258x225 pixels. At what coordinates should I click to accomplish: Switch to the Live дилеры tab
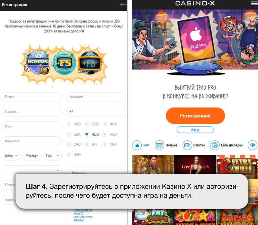232,145
